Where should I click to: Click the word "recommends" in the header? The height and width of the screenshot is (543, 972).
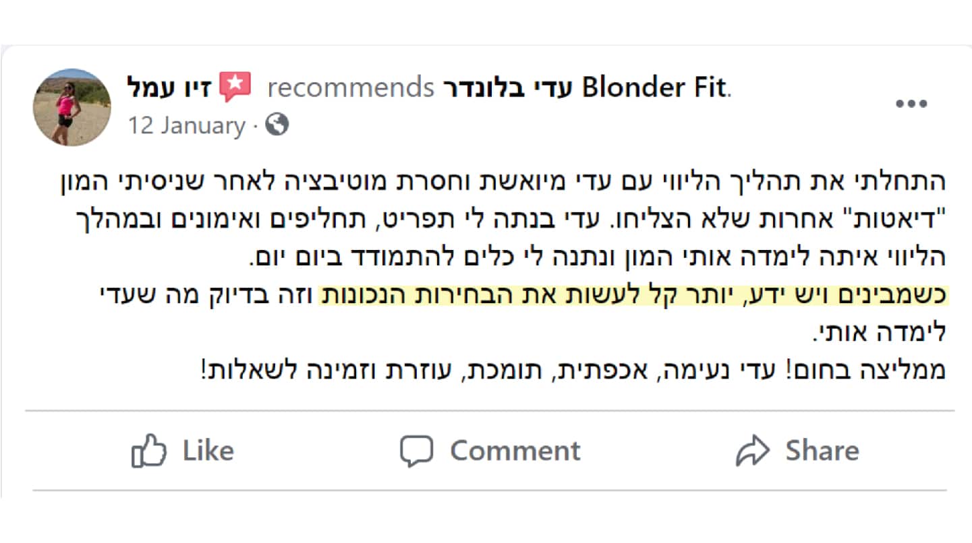351,87
